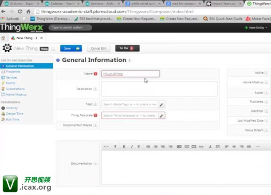The height and width of the screenshot is (195, 271).
Task: Open Home Mashup section in sidebar
Action: [16, 95]
